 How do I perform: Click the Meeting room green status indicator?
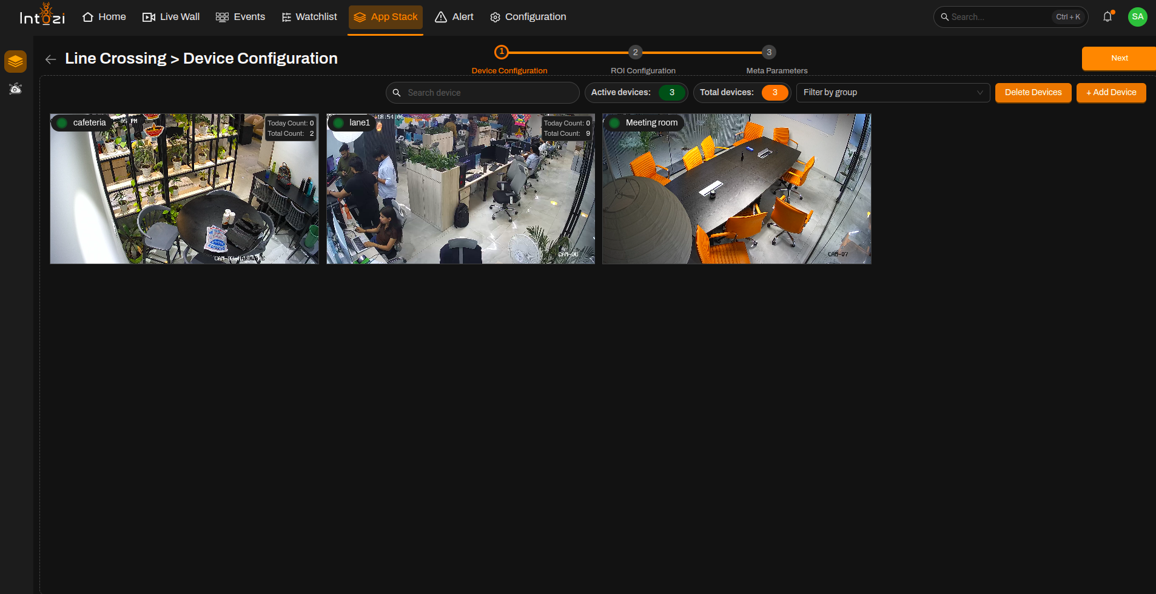pyautogui.click(x=614, y=123)
